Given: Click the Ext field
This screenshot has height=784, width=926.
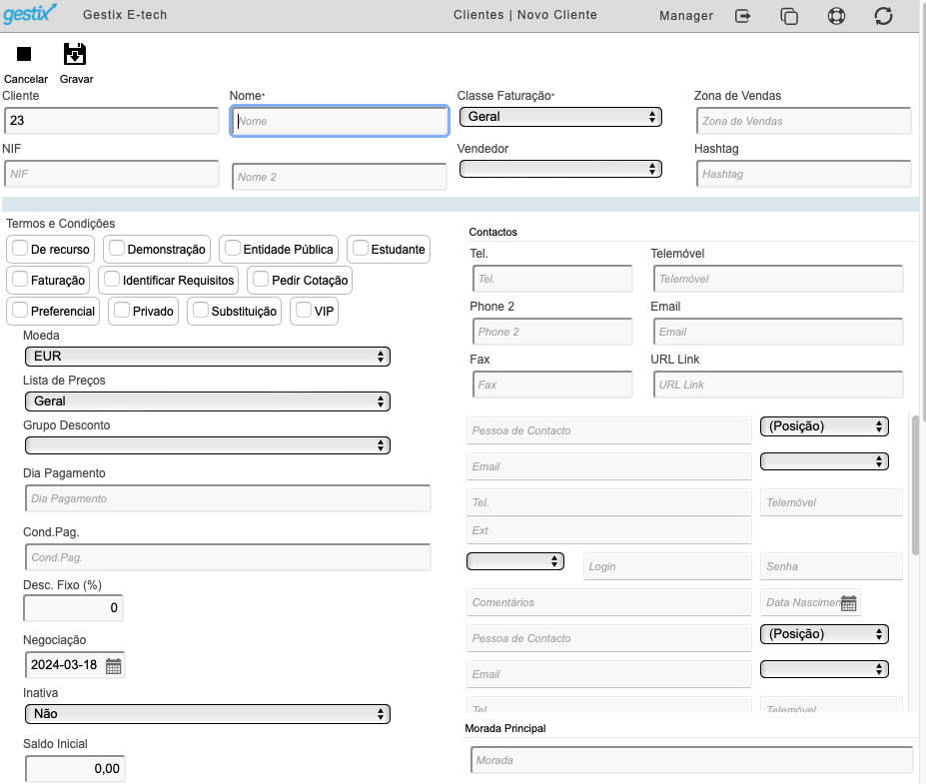Looking at the screenshot, I should pyautogui.click(x=609, y=530).
